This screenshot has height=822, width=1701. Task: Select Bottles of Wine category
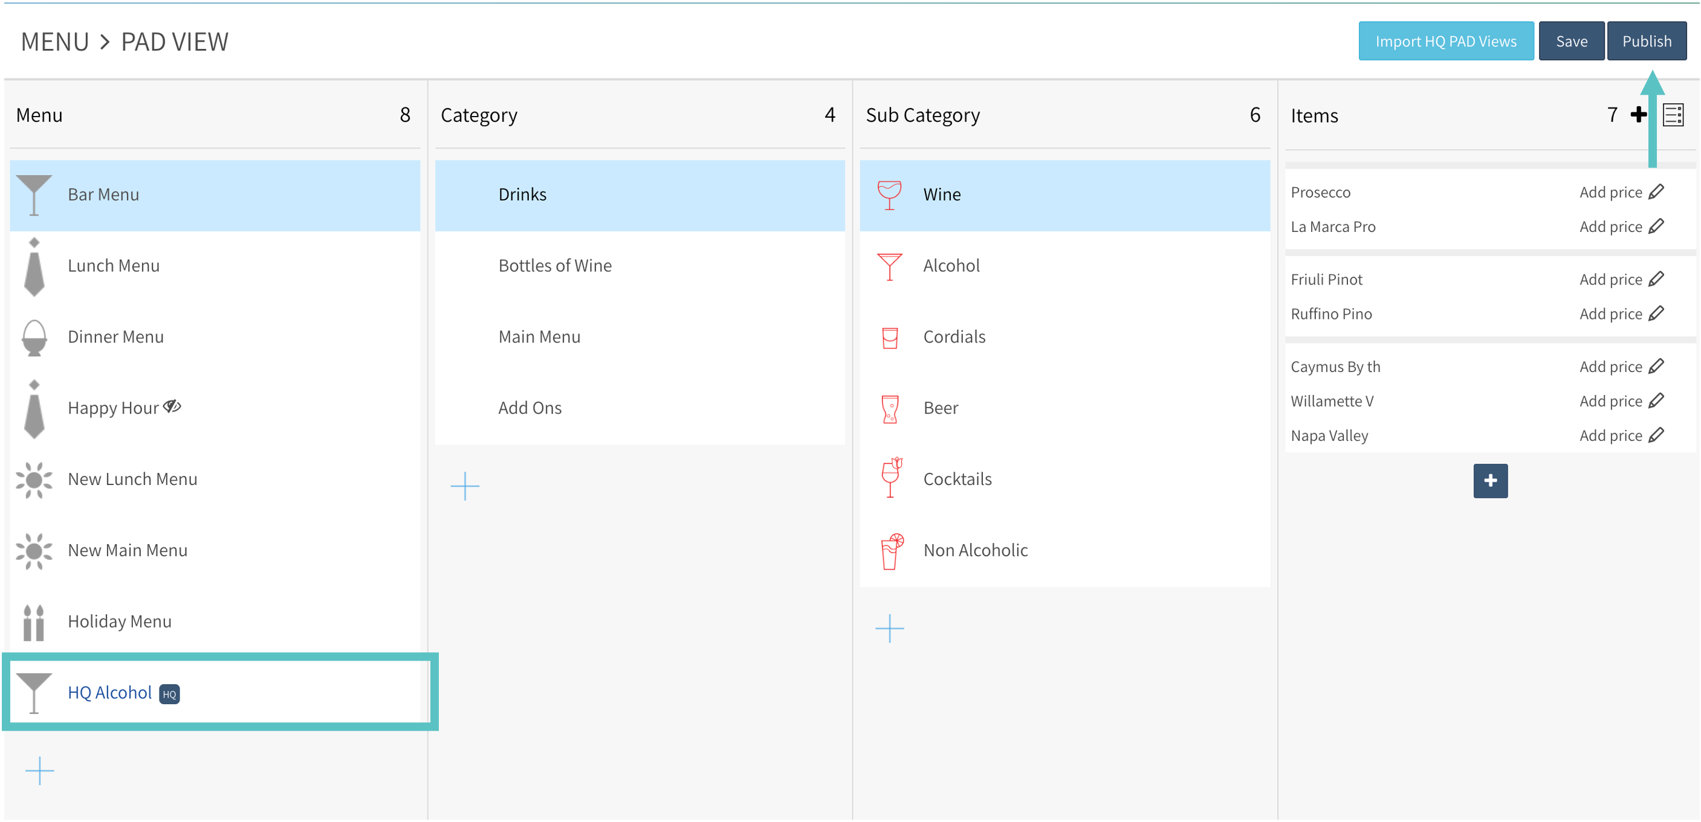pyautogui.click(x=555, y=266)
